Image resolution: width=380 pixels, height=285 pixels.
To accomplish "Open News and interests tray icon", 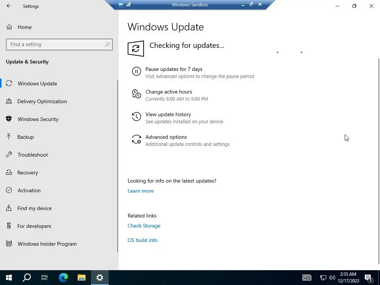I will 307,278.
